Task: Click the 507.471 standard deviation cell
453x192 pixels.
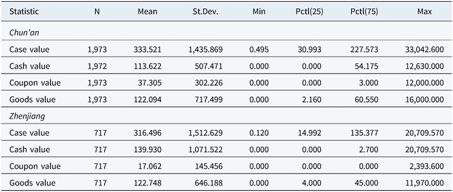Action: tap(208, 66)
